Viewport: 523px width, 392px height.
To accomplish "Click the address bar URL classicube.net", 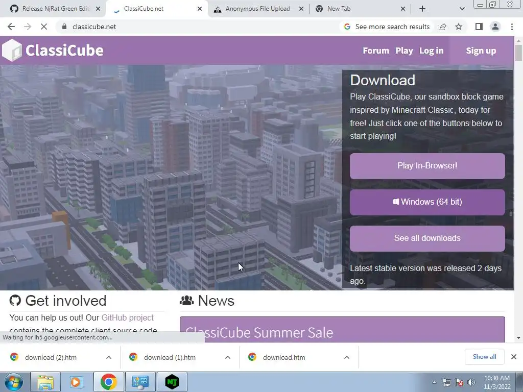I will click(x=94, y=27).
